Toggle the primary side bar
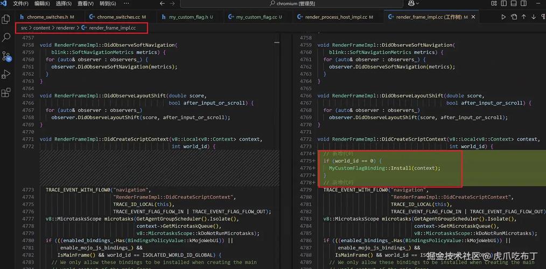 click(503, 3)
